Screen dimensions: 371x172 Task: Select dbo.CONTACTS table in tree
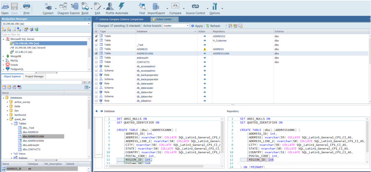click(31, 149)
